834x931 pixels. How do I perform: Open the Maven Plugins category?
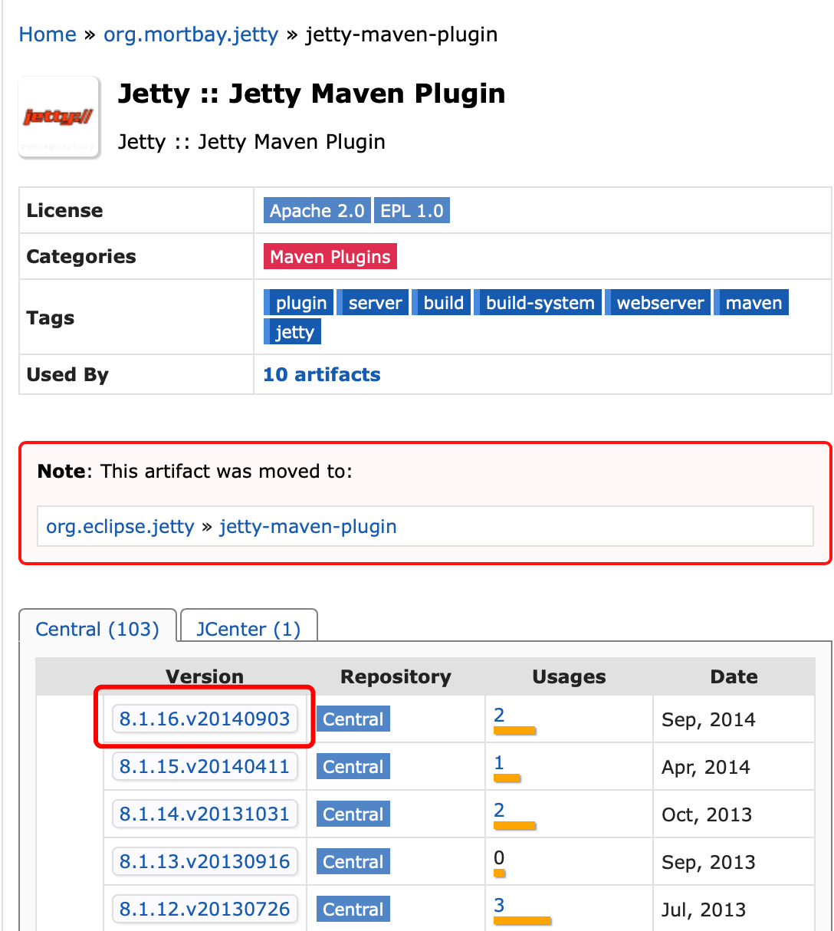(330, 257)
